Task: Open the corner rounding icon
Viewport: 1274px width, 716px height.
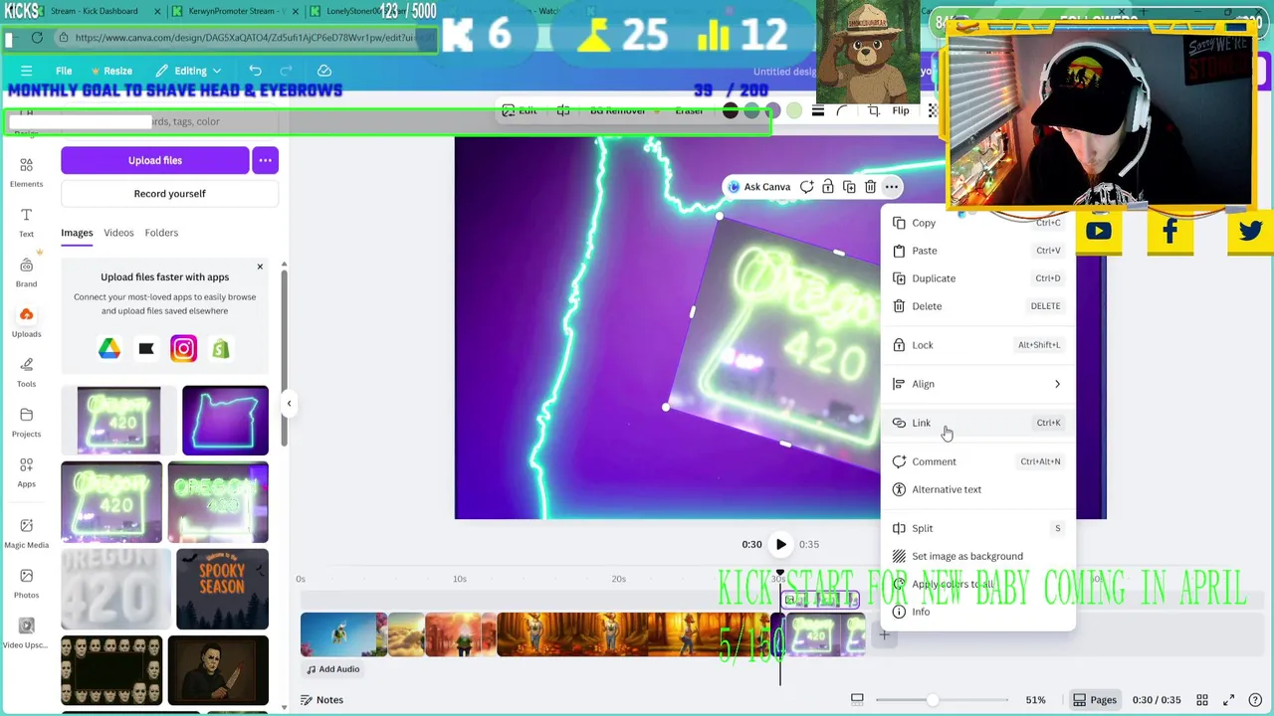Action: (842, 111)
